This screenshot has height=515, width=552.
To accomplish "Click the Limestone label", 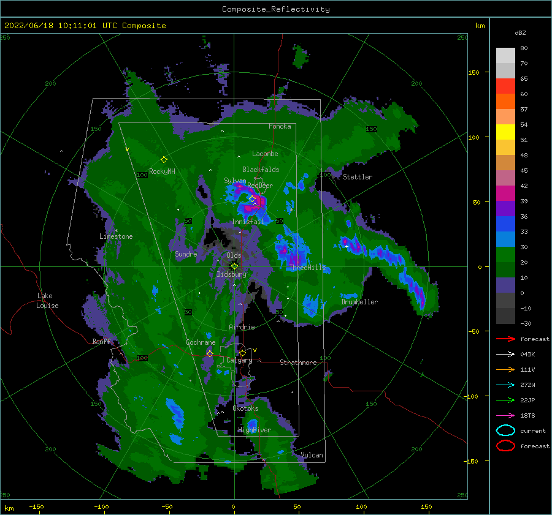I will pos(116,236).
